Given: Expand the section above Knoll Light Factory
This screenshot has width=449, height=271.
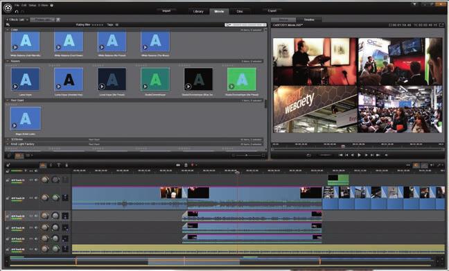Looking at the screenshot, I should [x=8, y=139].
